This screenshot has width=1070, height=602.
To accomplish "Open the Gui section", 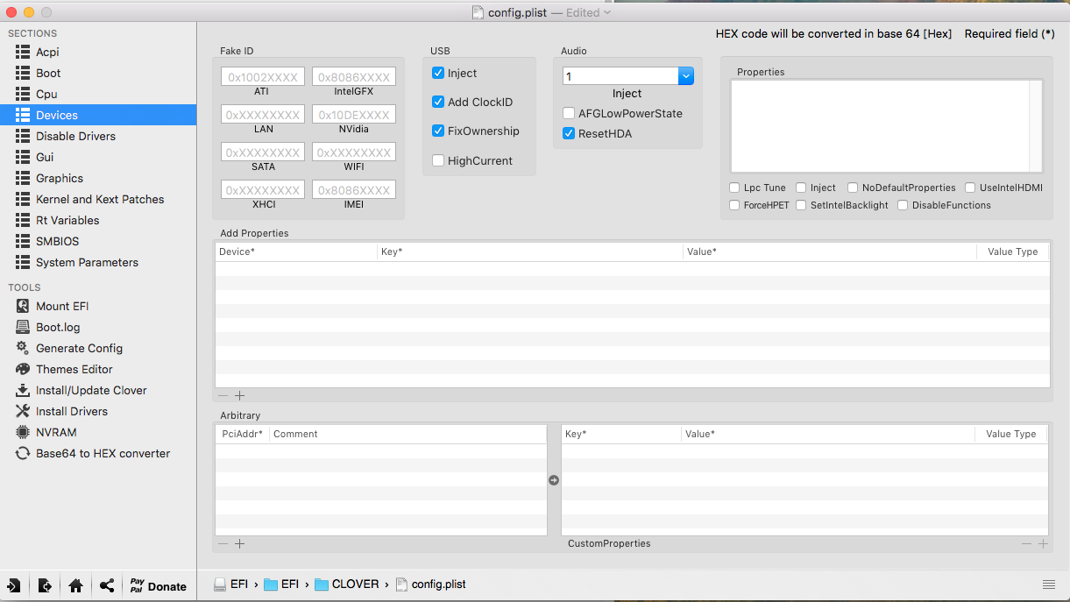I will coord(45,157).
